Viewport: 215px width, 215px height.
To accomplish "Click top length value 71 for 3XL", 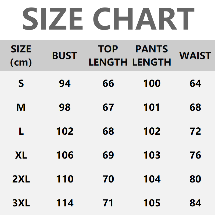I will 108,203.
